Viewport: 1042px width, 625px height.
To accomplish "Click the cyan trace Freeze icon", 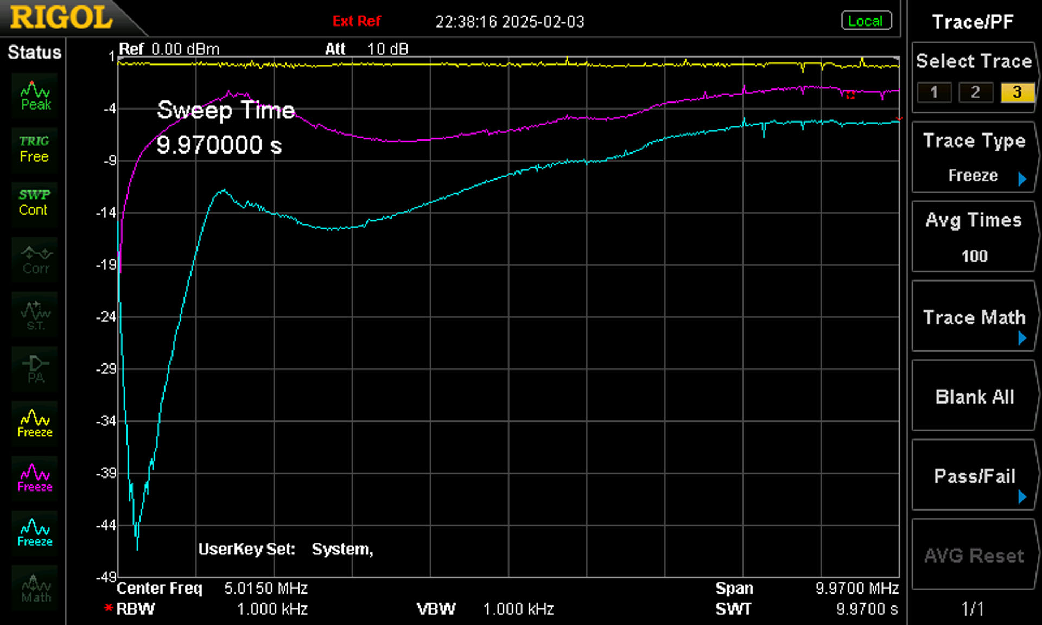I will 35,533.
